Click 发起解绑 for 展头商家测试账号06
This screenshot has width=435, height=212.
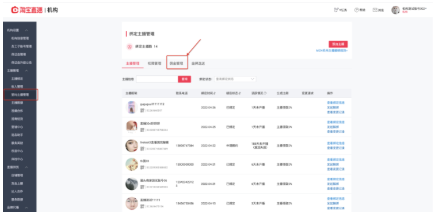click(332, 184)
